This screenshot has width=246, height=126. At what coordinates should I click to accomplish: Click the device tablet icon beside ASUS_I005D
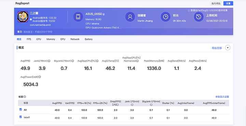coord(78,17)
